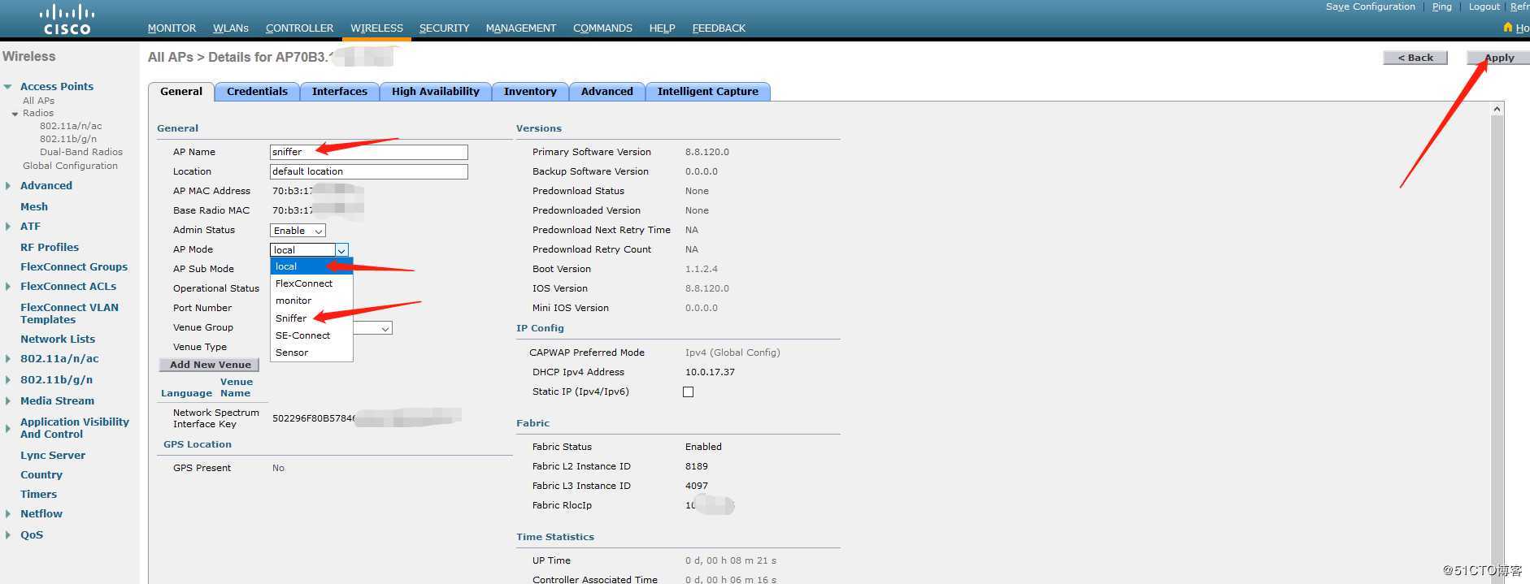Viewport: 1530px width, 584px height.
Task: Open Dual-Band Radios in sidebar
Action: point(81,152)
